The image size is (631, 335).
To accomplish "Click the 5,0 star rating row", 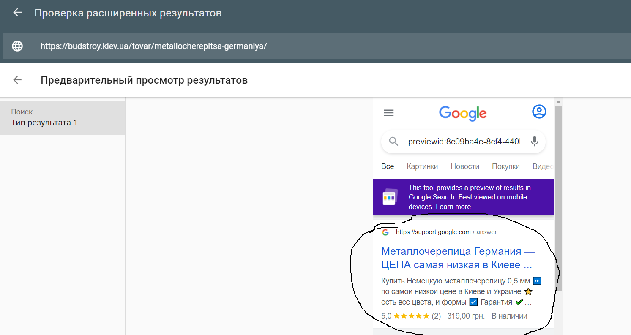I will click(454, 316).
